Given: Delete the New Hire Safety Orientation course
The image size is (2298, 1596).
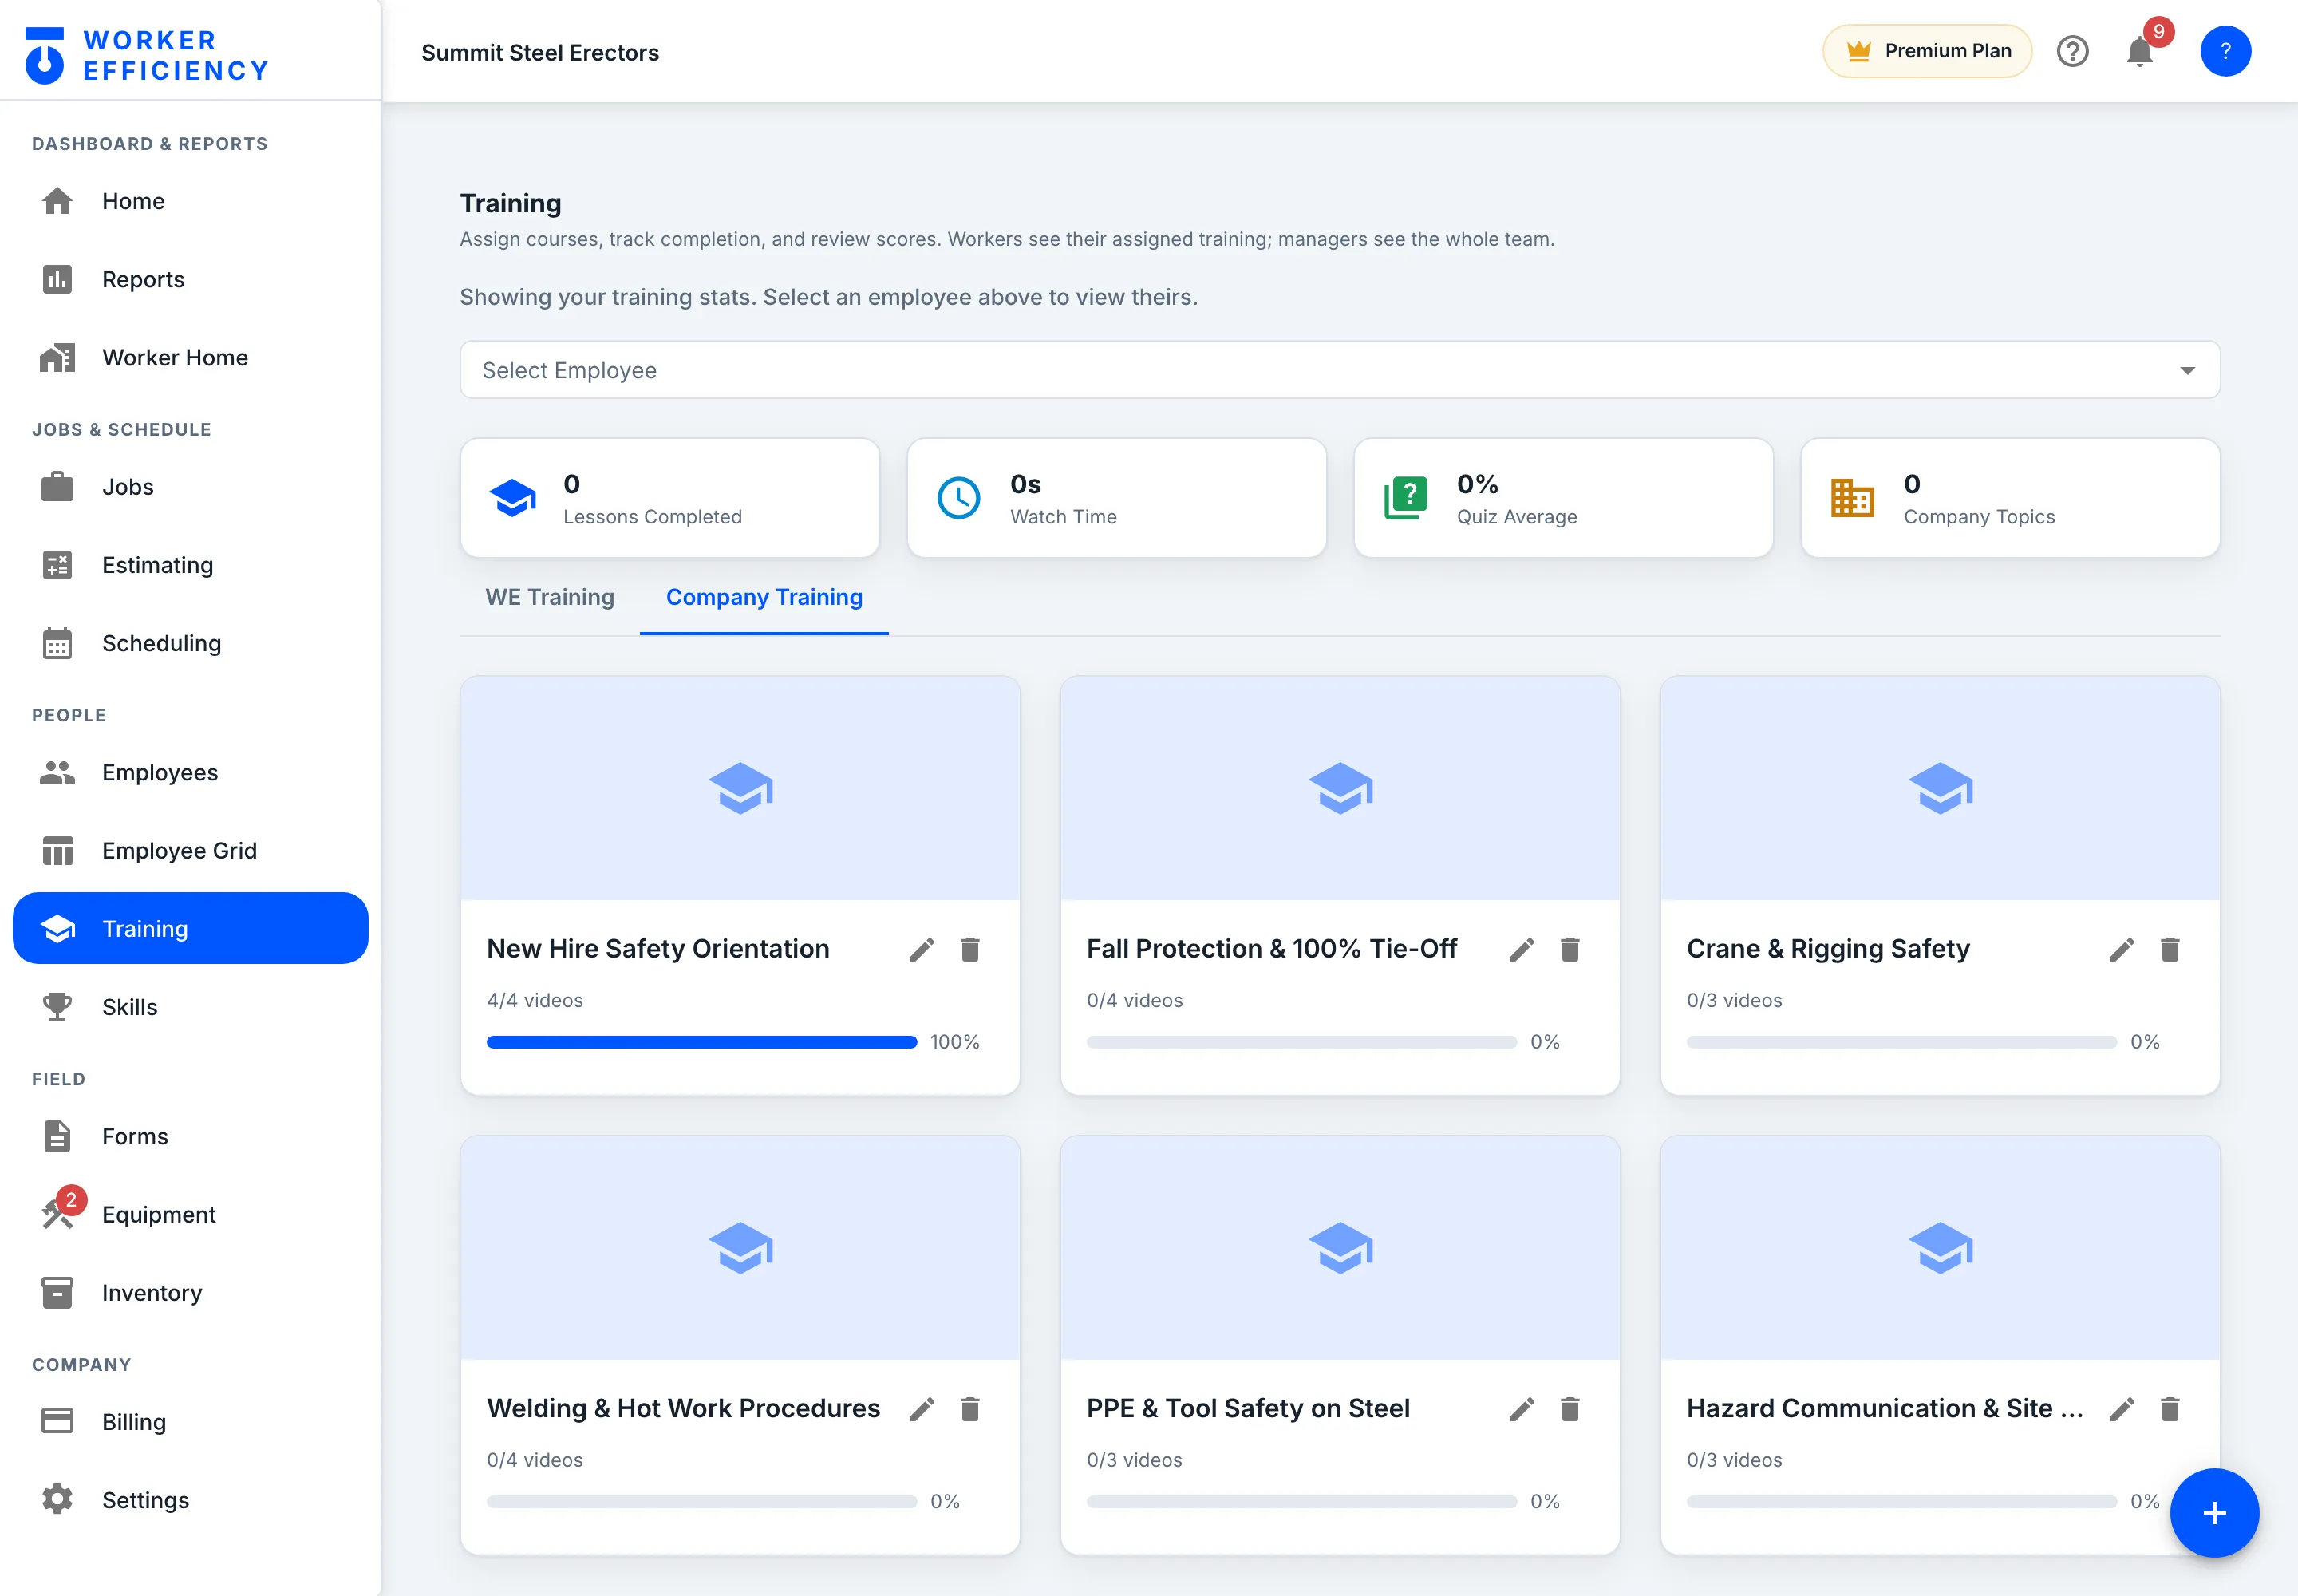Looking at the screenshot, I should point(970,949).
